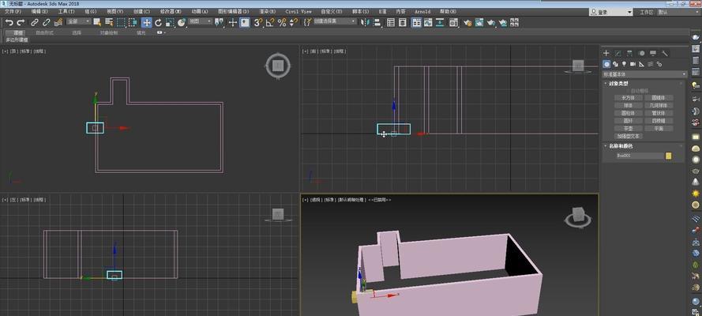702x316 pixels.
Task: Activate the Select Object tool
Action: pos(96,22)
